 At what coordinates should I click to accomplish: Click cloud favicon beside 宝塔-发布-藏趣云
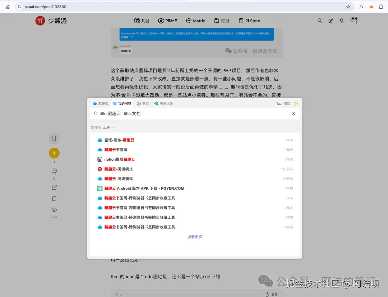click(x=100, y=140)
